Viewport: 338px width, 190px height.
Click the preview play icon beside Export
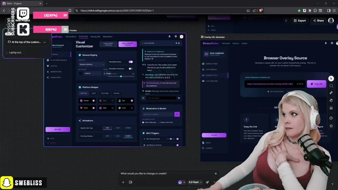tap(286, 21)
